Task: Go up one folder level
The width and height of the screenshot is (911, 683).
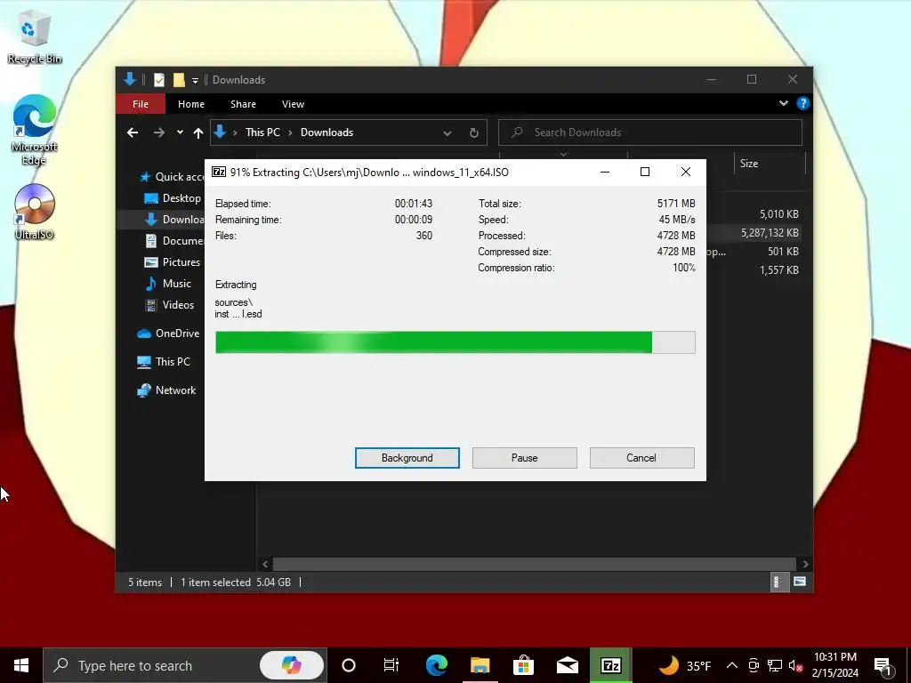Action: coord(198,133)
